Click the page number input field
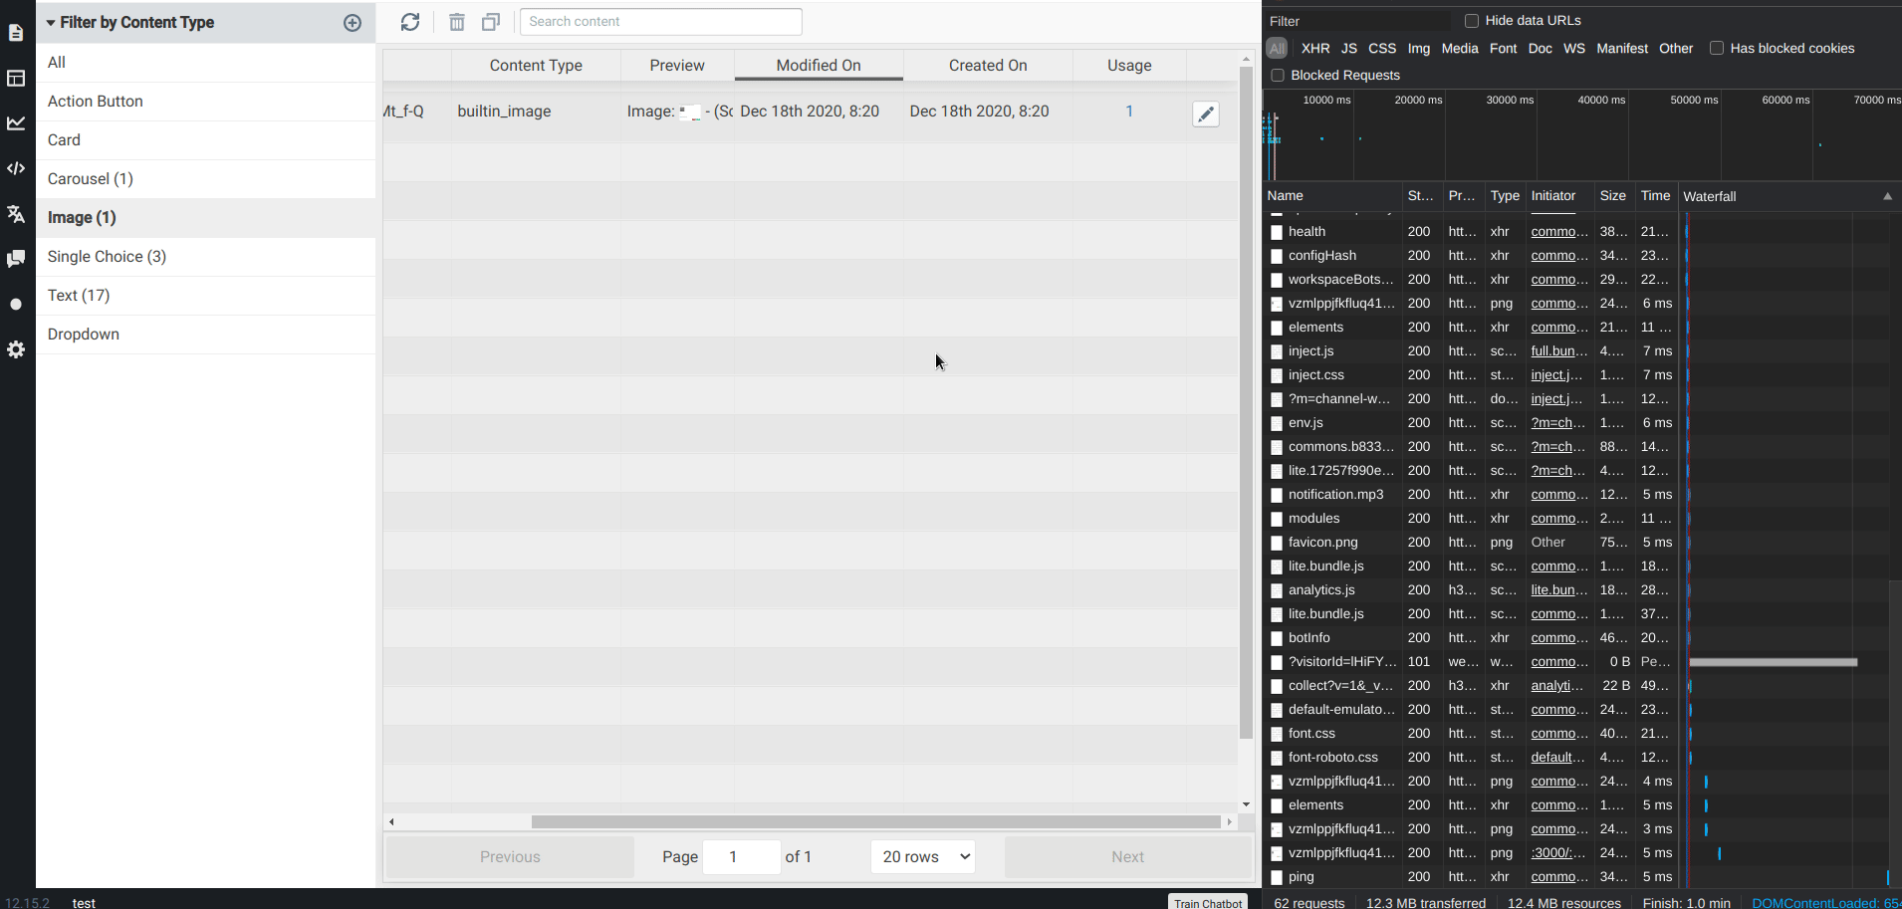1902x909 pixels. (741, 856)
